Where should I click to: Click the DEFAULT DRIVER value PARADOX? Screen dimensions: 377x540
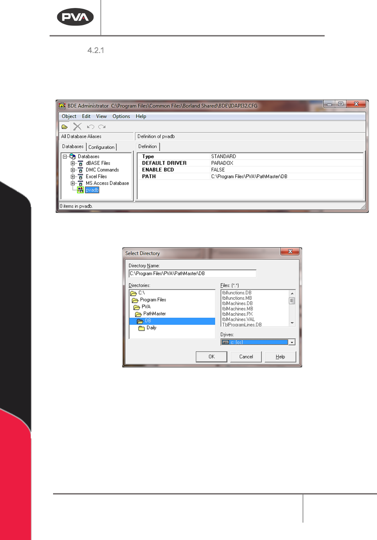pyautogui.click(x=222, y=163)
